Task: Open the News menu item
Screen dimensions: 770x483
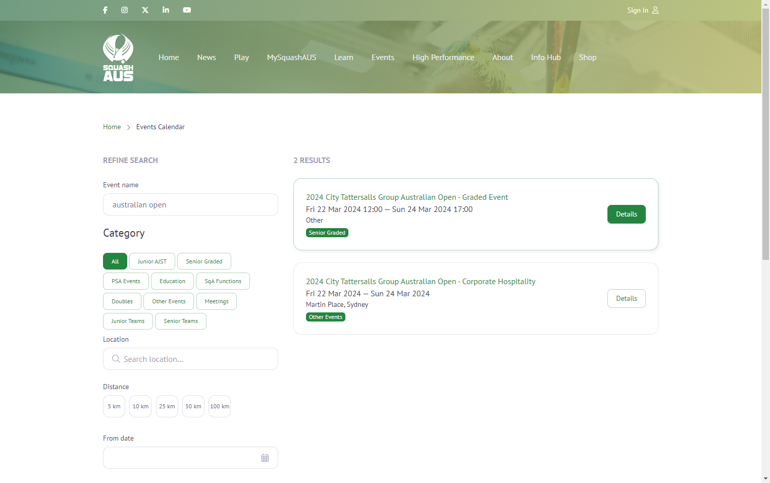Action: [x=207, y=58]
